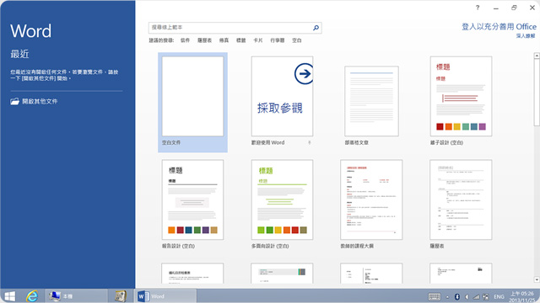Select the 履歷表 suggested search link
Image resolution: width=540 pixels, height=303 pixels.
(x=204, y=40)
